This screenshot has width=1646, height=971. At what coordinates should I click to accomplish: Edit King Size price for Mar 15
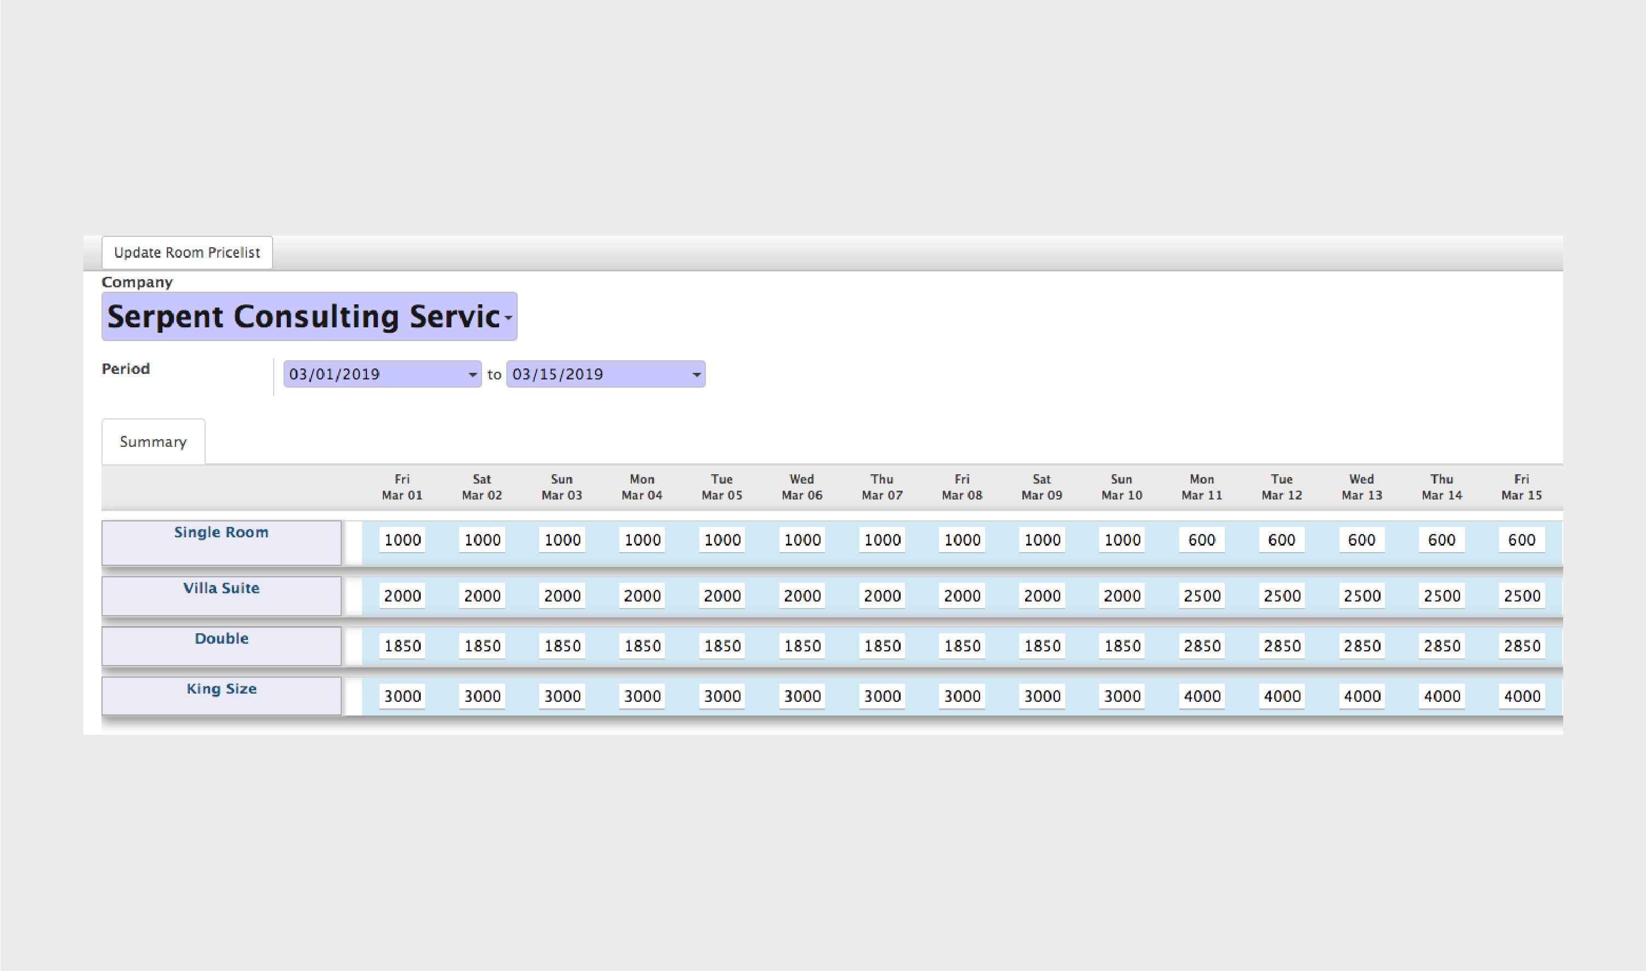1521,696
